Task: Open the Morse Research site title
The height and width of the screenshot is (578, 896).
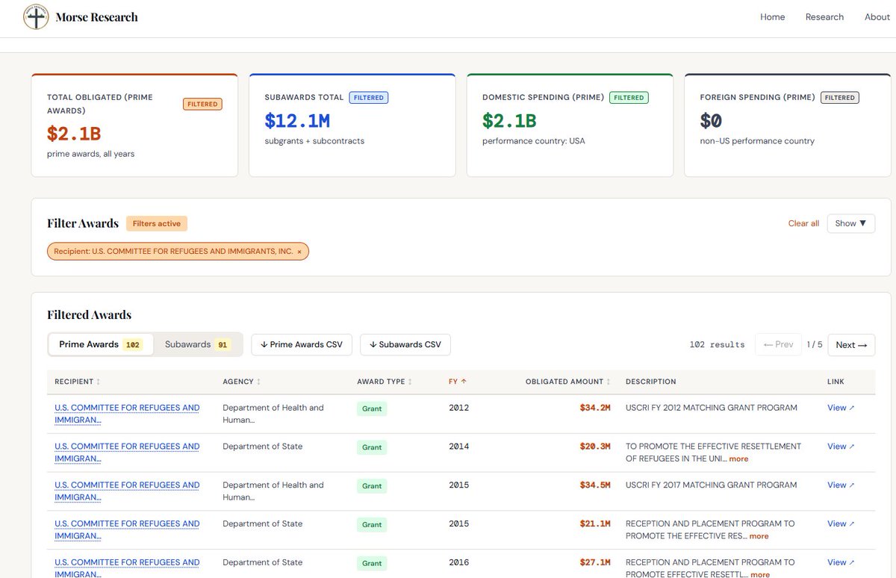Action: point(97,17)
